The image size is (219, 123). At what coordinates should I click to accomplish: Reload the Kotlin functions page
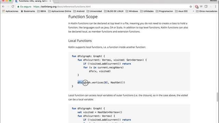coord(13,6)
